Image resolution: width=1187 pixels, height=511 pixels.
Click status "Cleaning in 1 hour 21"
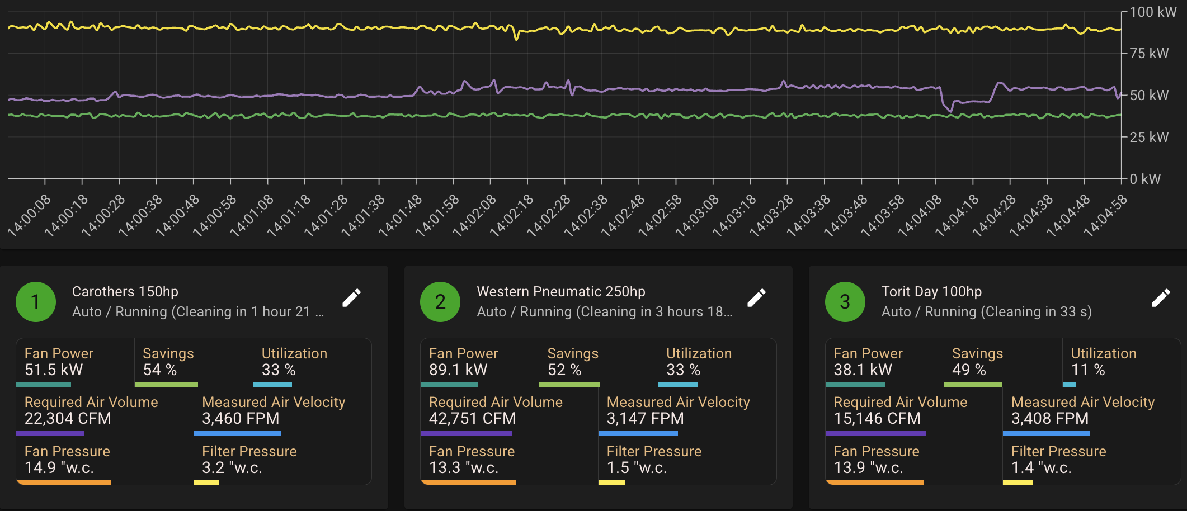[x=243, y=312]
